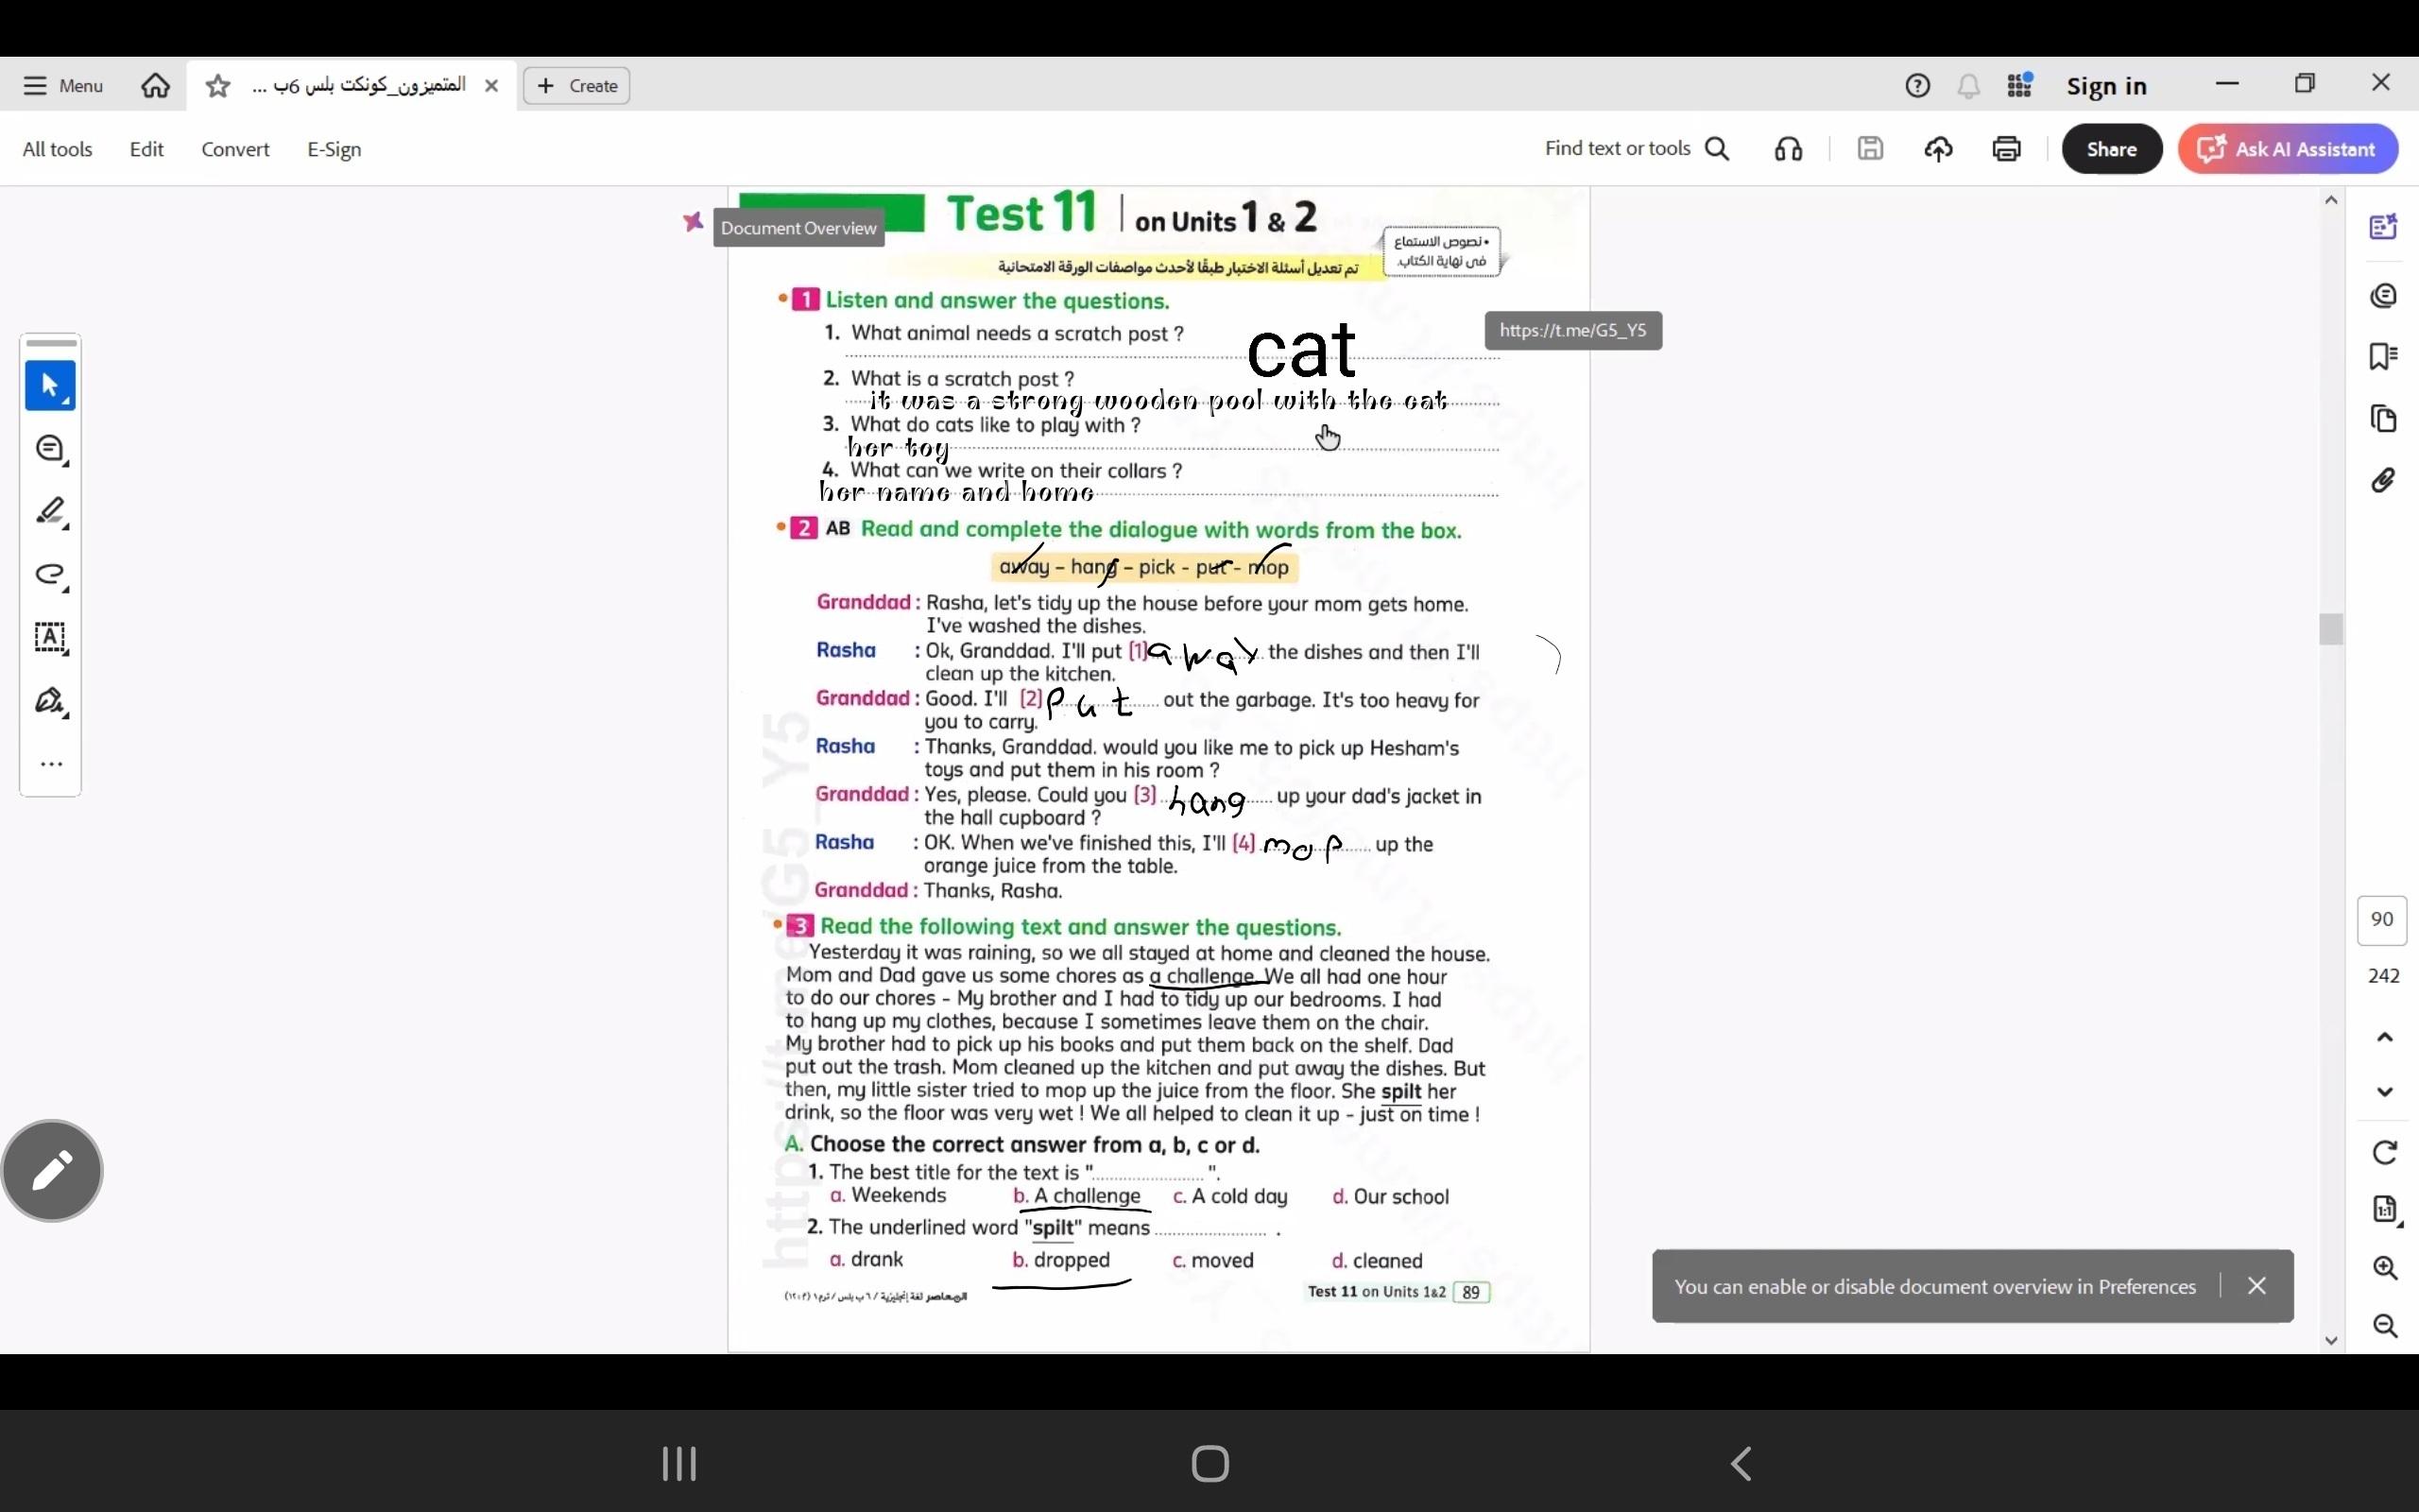
Task: Tap the Android home button
Action: point(1209,1464)
